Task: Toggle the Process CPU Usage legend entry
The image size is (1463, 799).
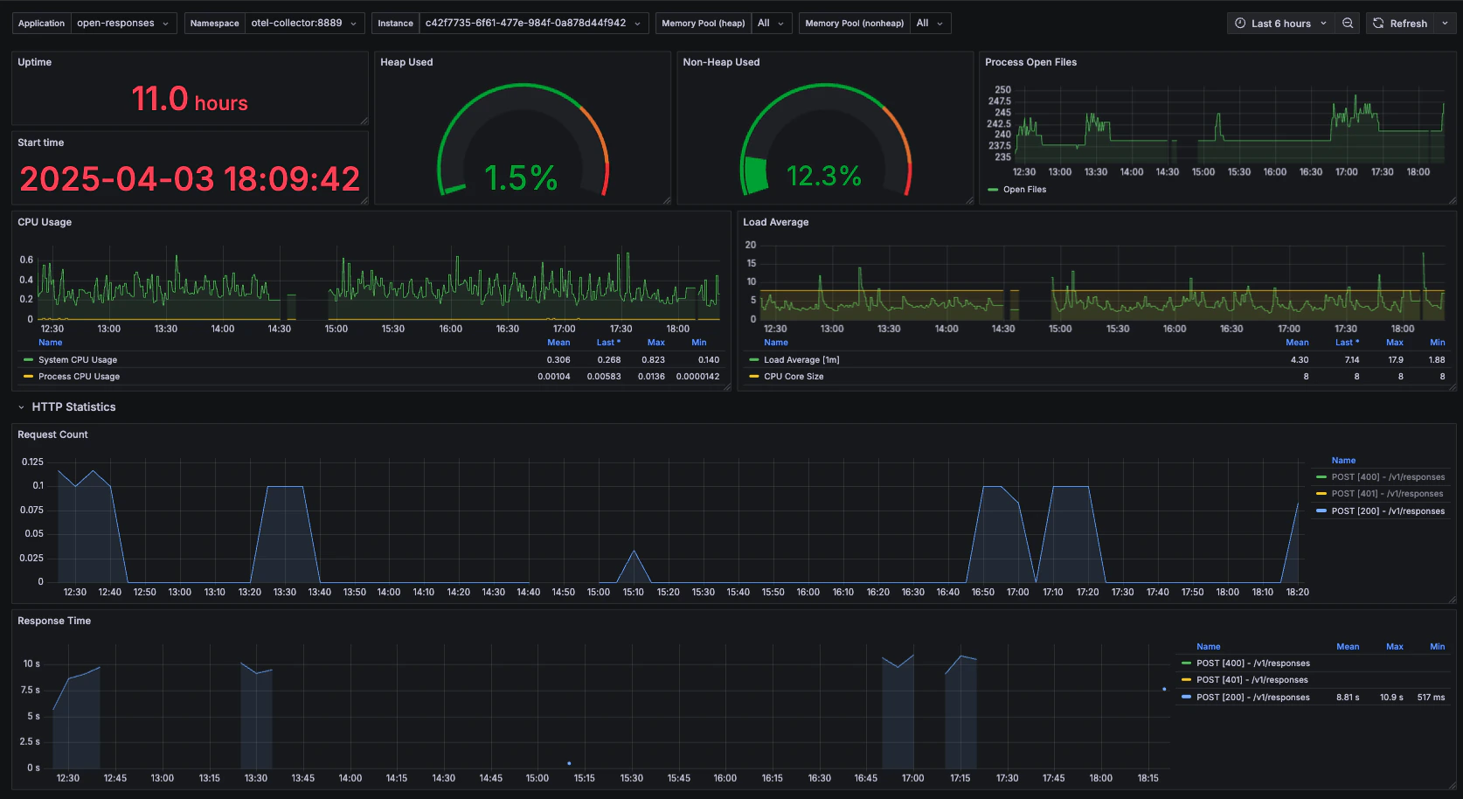Action: coord(79,376)
